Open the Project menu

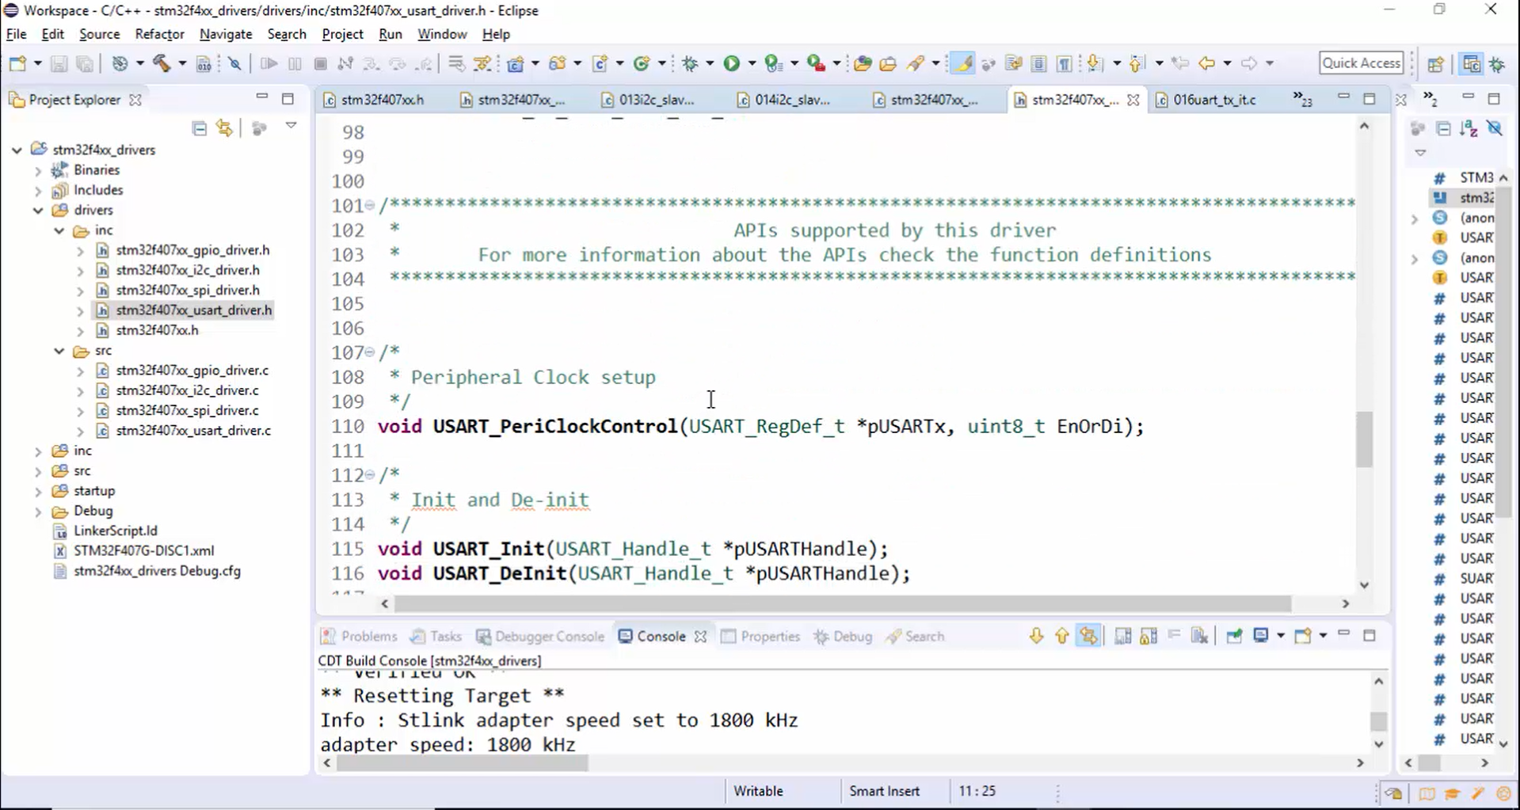[342, 34]
